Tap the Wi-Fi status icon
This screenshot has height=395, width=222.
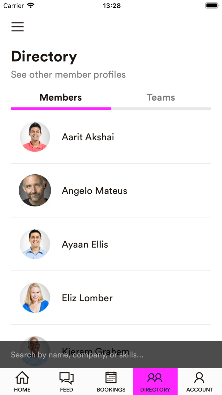point(31,6)
